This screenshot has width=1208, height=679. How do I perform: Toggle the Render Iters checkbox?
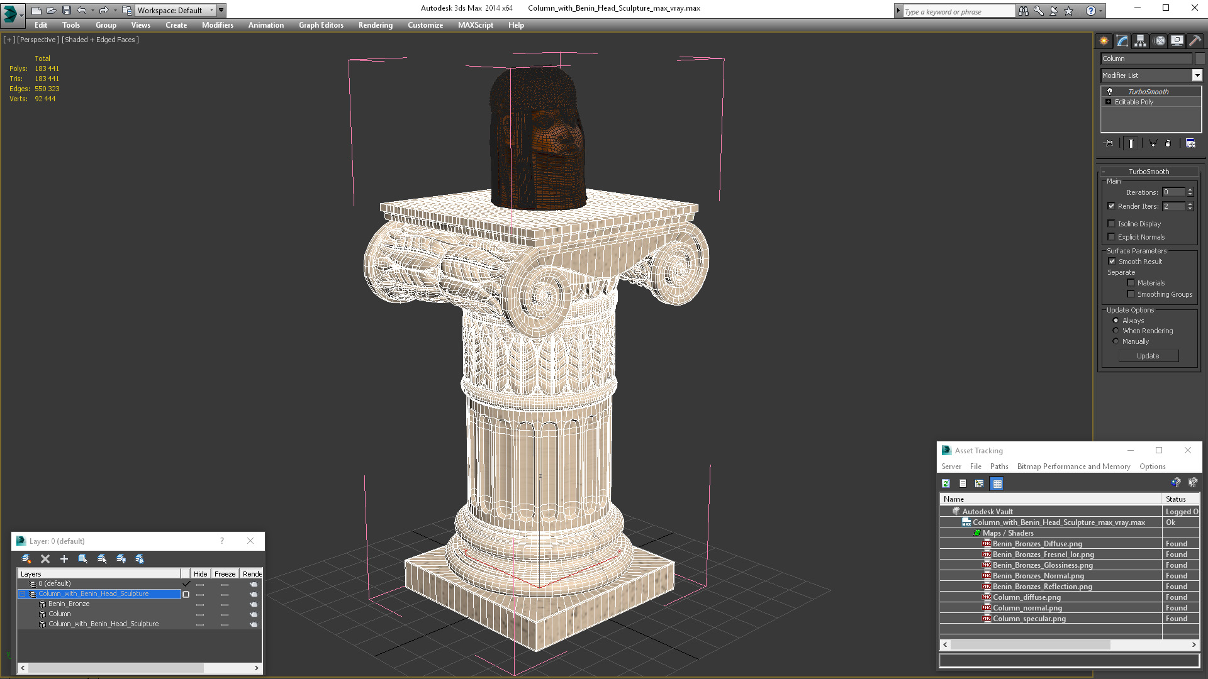1111,206
